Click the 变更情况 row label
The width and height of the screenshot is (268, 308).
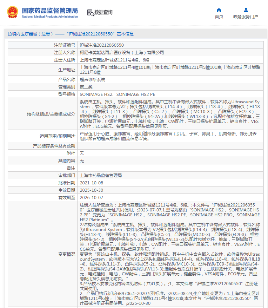[x=66, y=254]
